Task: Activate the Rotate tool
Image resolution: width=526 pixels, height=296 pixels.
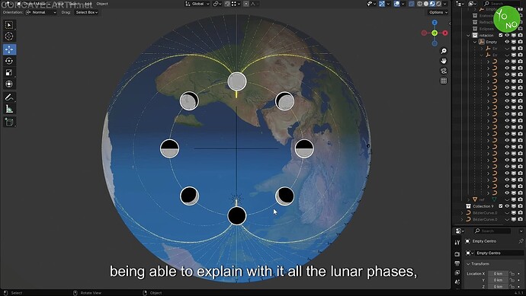Action: pos(9,61)
